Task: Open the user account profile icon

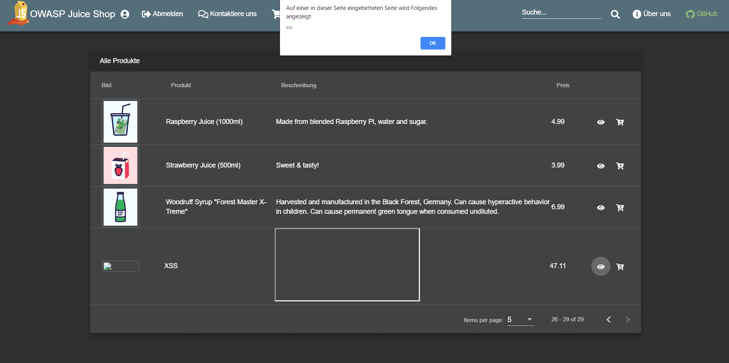Action: 125,14
